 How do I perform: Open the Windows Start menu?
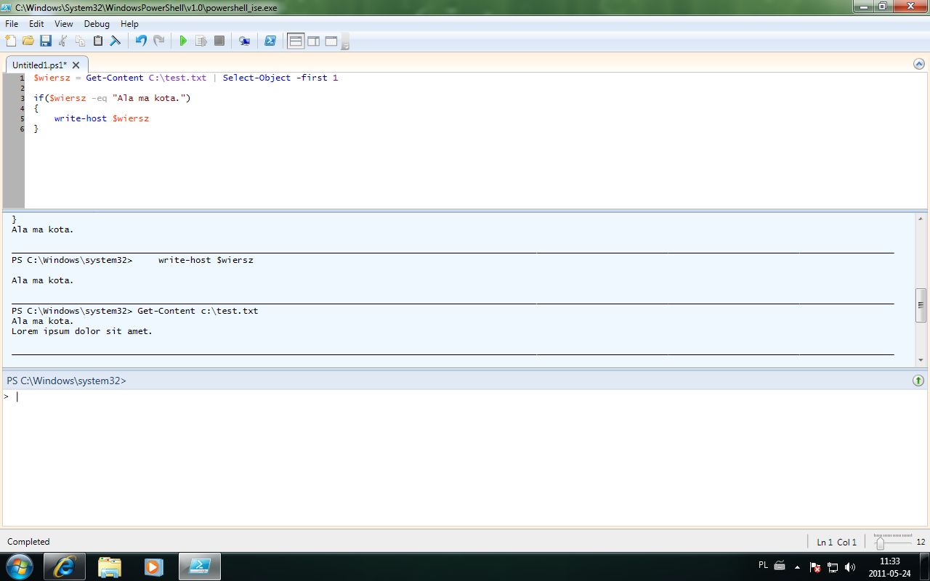tap(20, 566)
